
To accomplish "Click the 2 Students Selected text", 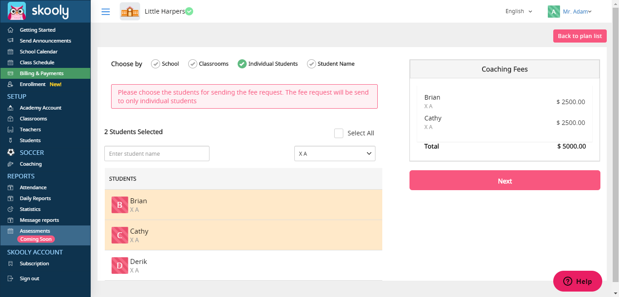I will [133, 132].
